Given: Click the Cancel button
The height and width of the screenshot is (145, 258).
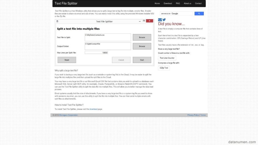Looking at the screenshot, I should 121,60.
